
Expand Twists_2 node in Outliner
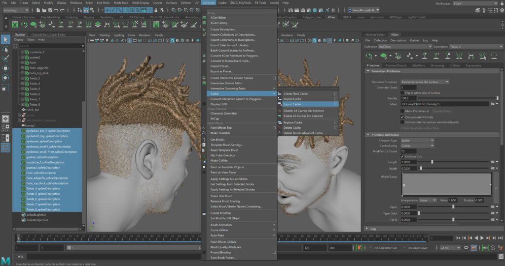point(22,78)
